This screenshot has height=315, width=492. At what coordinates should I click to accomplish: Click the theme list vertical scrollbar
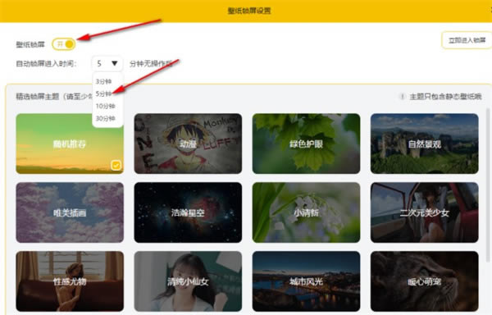(x=488, y=185)
